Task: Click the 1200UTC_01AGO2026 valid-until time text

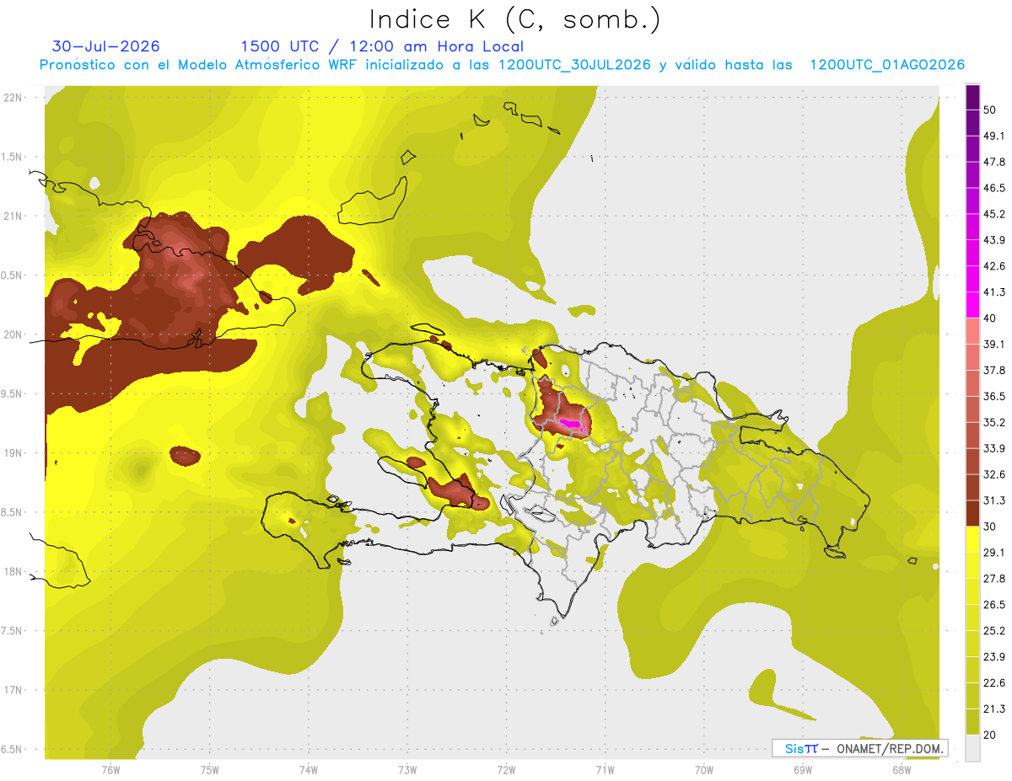Action: pos(887,65)
